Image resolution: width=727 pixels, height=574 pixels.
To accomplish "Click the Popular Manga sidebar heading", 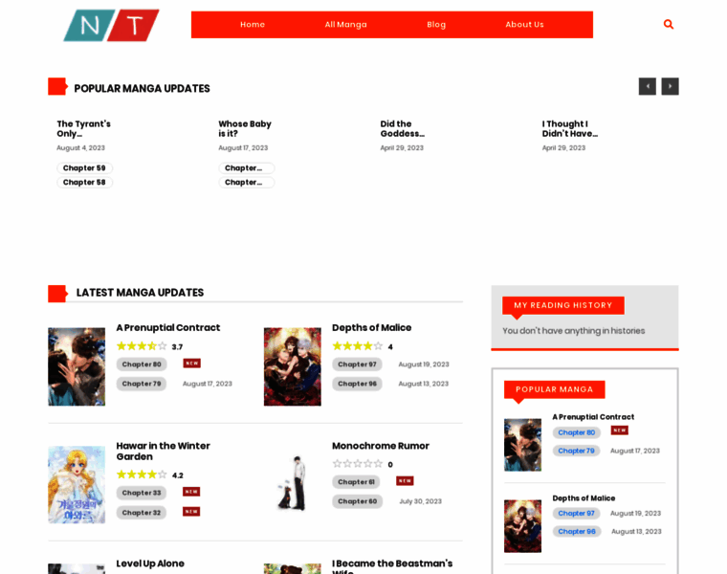I will [x=555, y=389].
